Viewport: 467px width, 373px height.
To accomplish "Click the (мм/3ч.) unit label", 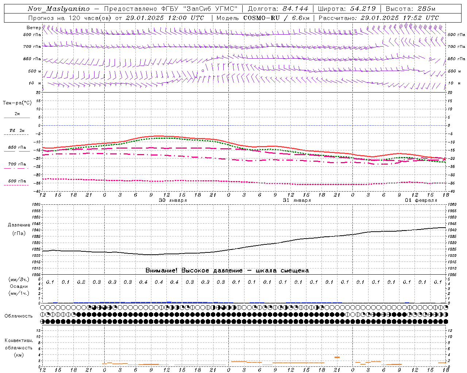I will click(x=19, y=280).
